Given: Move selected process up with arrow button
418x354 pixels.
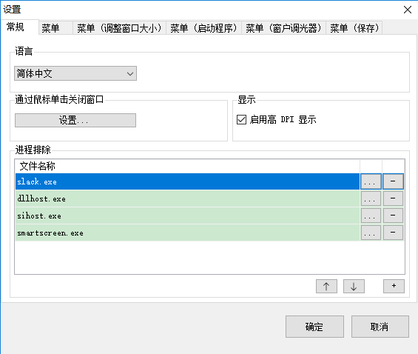Looking at the screenshot, I should click(x=326, y=287).
